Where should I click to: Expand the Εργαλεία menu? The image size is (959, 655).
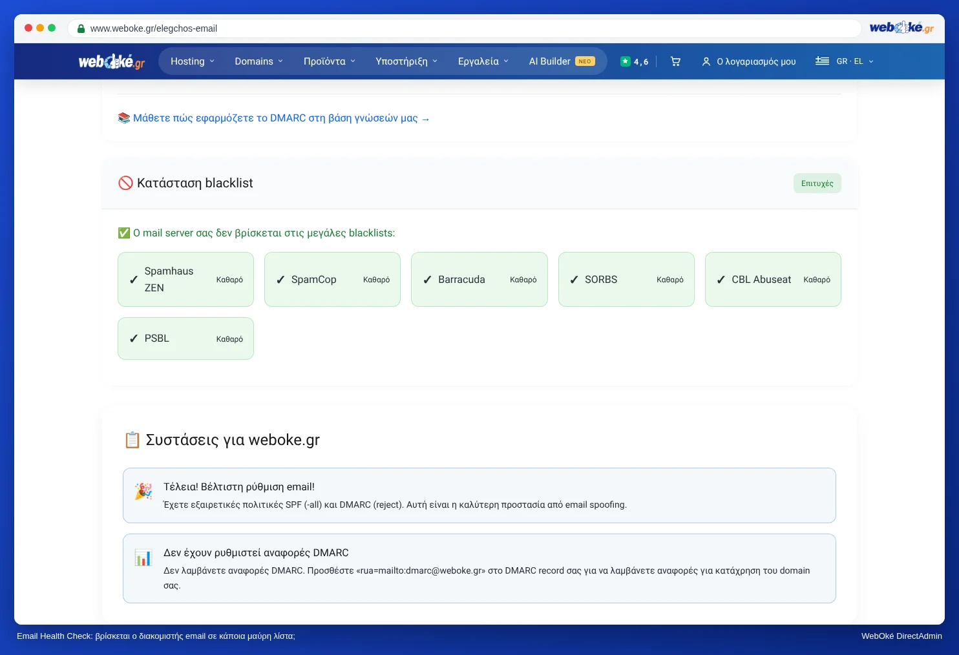483,61
